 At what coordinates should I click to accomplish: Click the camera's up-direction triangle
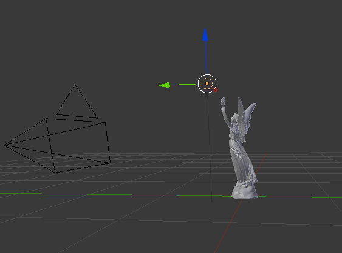pos(77,101)
